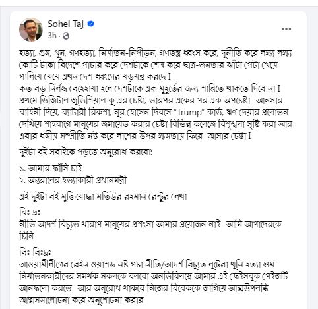Click the line starting নীতি আদর্শ বিচ্যুত খারাপ
The height and width of the screenshot is (309, 318).
[x=150, y=225]
